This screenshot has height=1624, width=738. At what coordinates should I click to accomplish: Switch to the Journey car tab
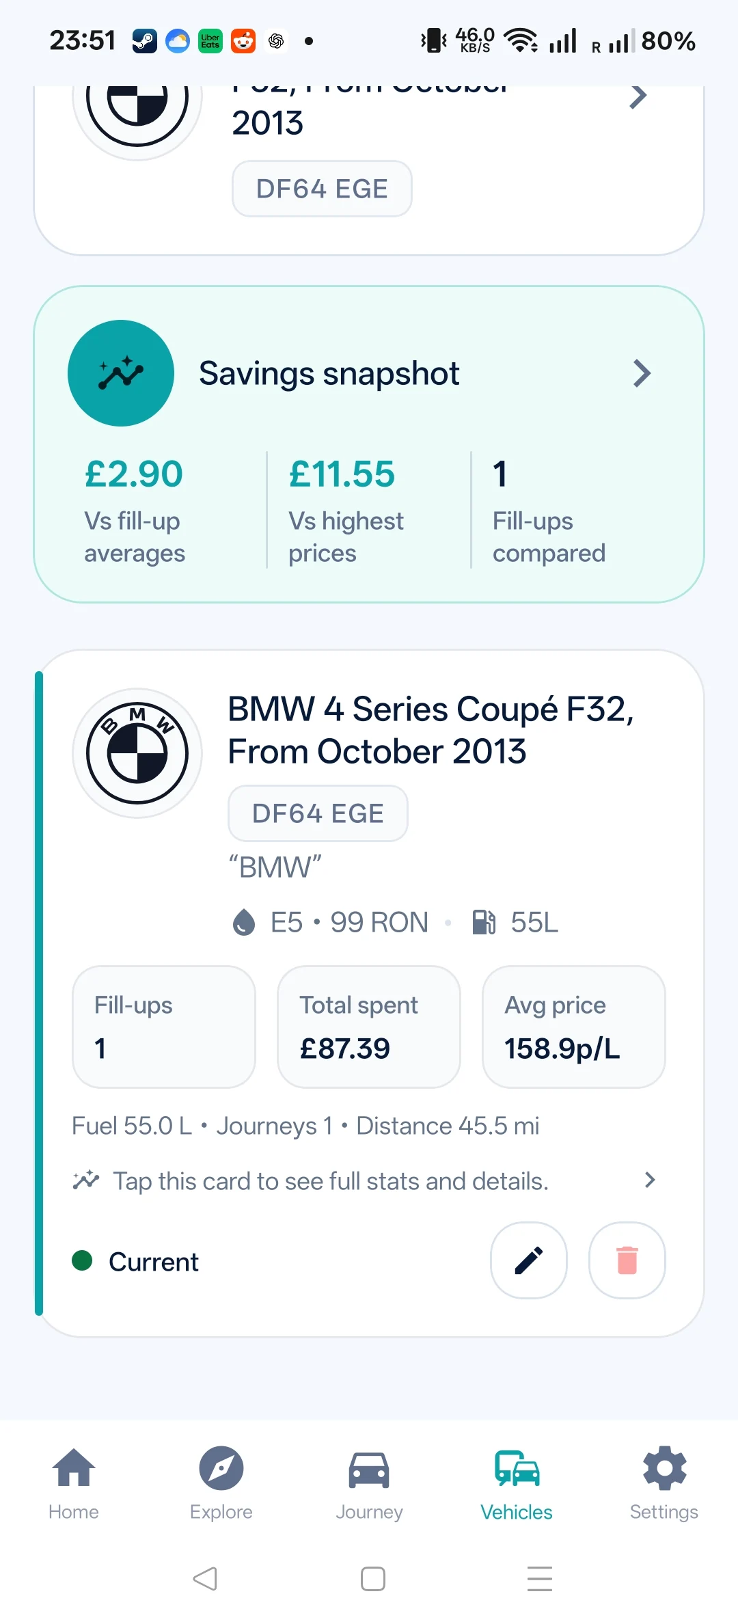(x=369, y=1483)
